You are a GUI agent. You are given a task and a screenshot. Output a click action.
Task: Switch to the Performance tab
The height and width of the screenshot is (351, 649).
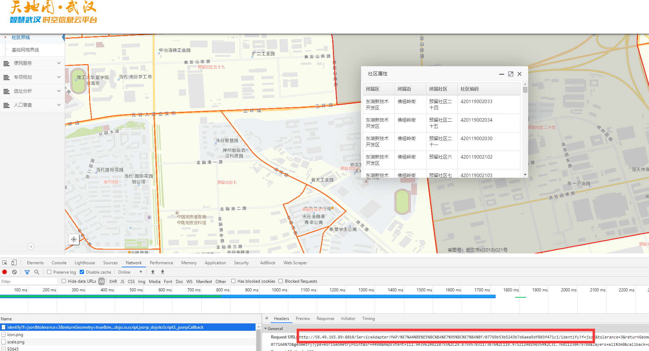click(162, 263)
